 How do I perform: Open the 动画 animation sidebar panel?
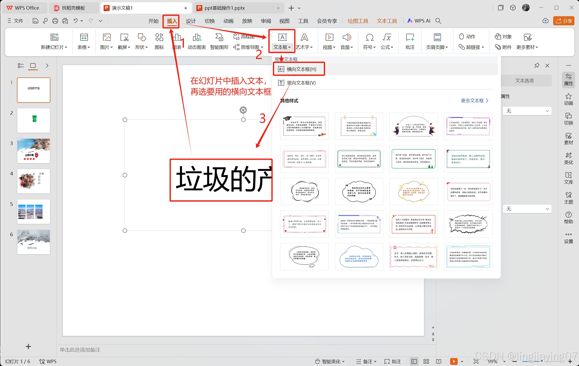click(x=568, y=99)
